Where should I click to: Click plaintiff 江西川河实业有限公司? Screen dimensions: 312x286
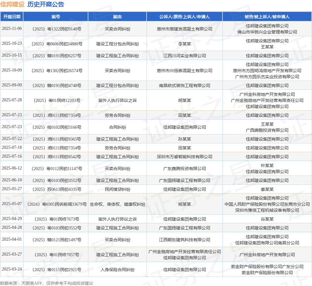click(x=184, y=56)
